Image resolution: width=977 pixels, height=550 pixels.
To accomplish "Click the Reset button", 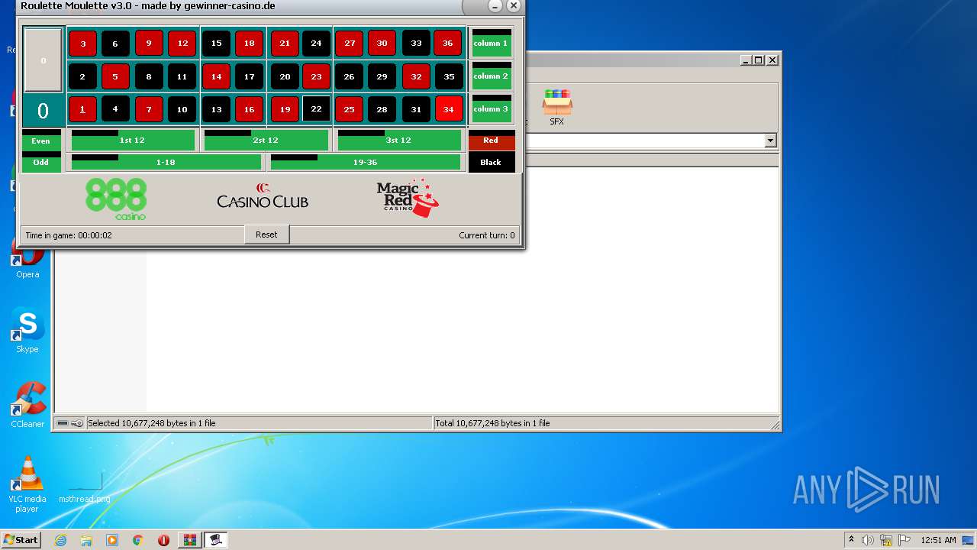I will [266, 235].
